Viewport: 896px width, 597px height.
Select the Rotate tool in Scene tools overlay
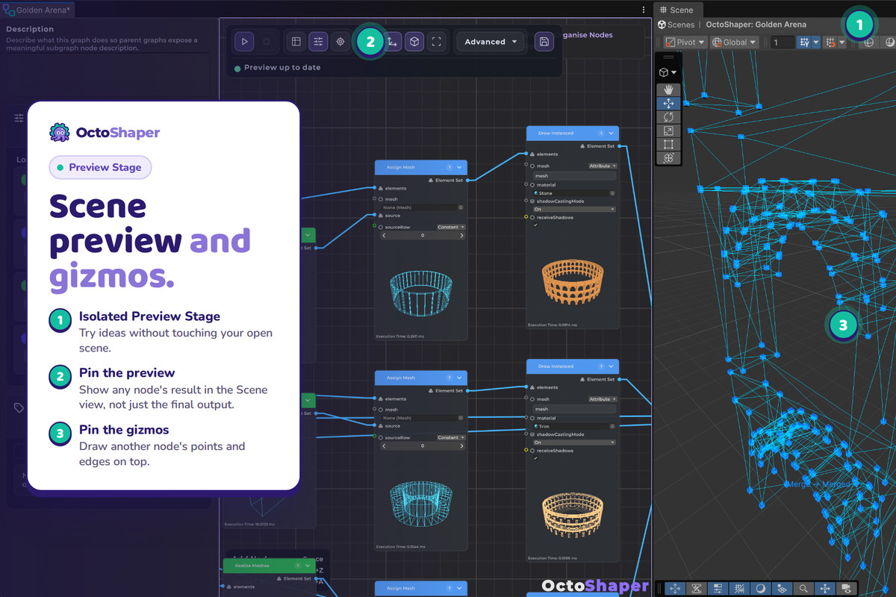(x=668, y=117)
